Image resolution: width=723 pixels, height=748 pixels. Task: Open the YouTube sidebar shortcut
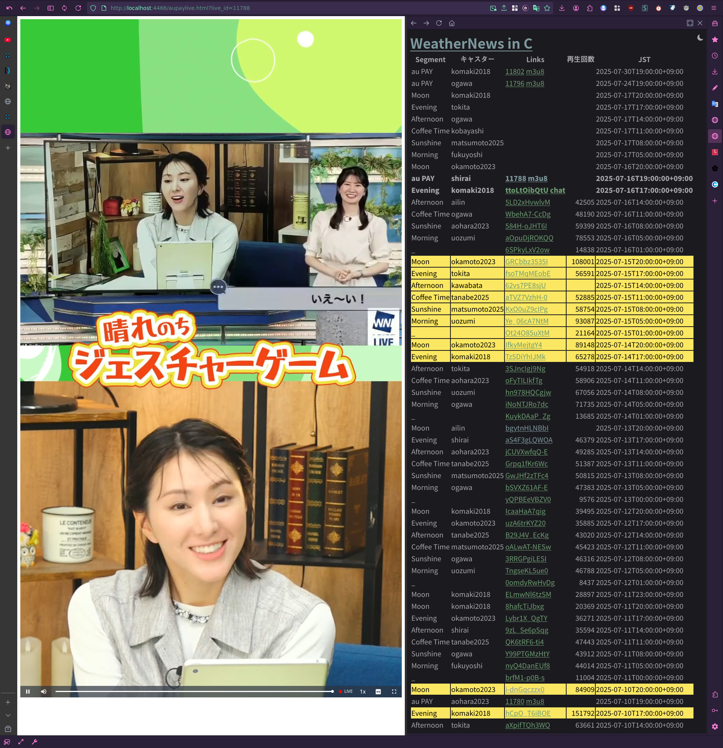point(8,40)
